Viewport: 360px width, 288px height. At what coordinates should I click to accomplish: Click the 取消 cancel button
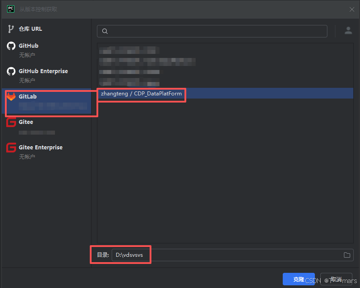pos(336,279)
